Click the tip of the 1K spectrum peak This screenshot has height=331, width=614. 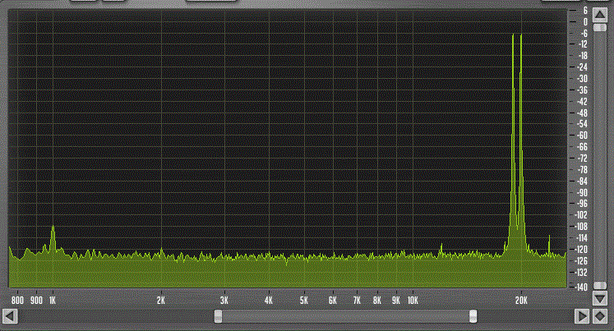point(53,226)
